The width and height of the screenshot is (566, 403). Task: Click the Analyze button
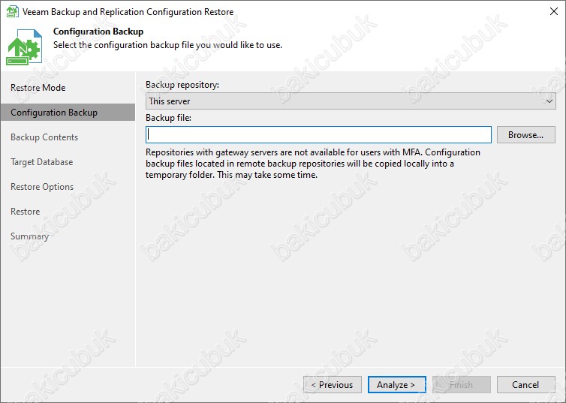pyautogui.click(x=396, y=384)
